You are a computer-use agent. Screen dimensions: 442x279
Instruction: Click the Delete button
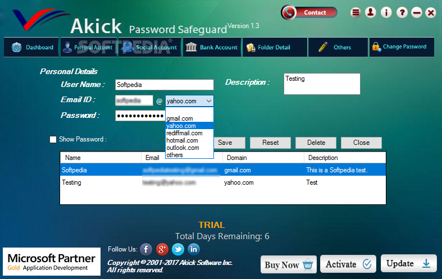tap(316, 143)
